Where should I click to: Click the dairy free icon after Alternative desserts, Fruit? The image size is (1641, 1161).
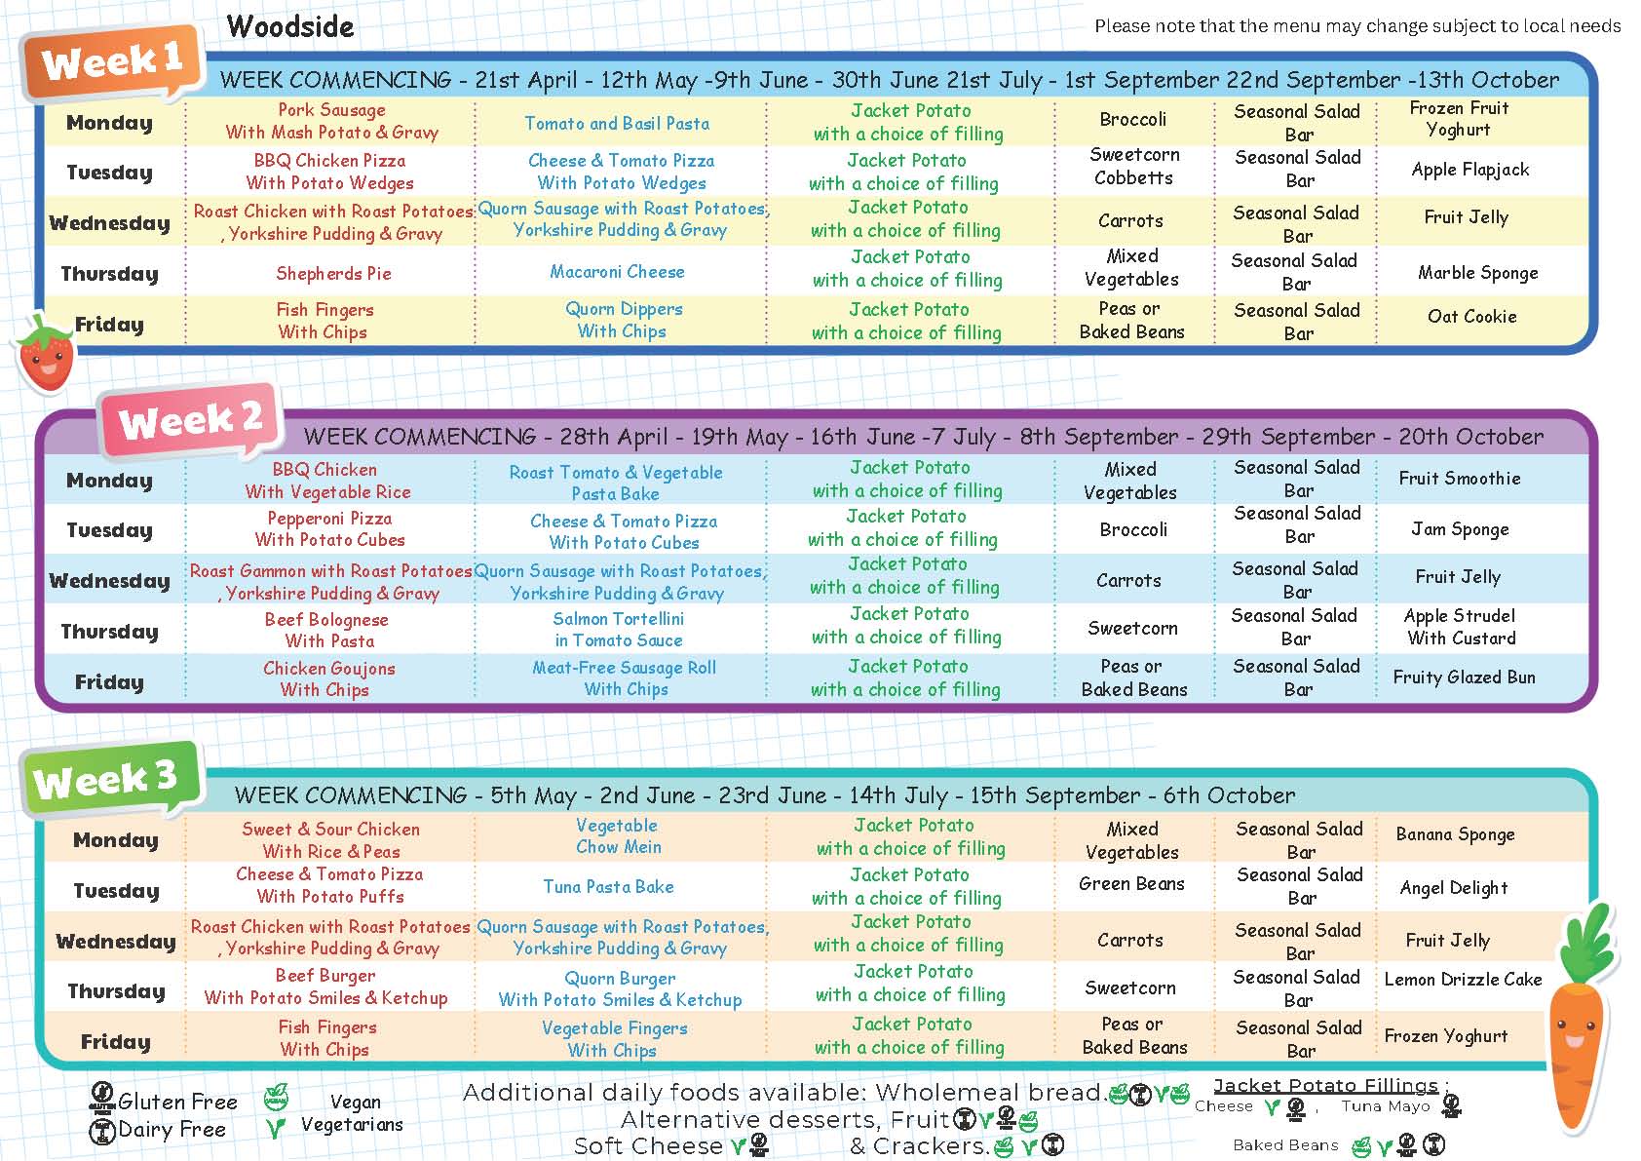click(x=965, y=1119)
